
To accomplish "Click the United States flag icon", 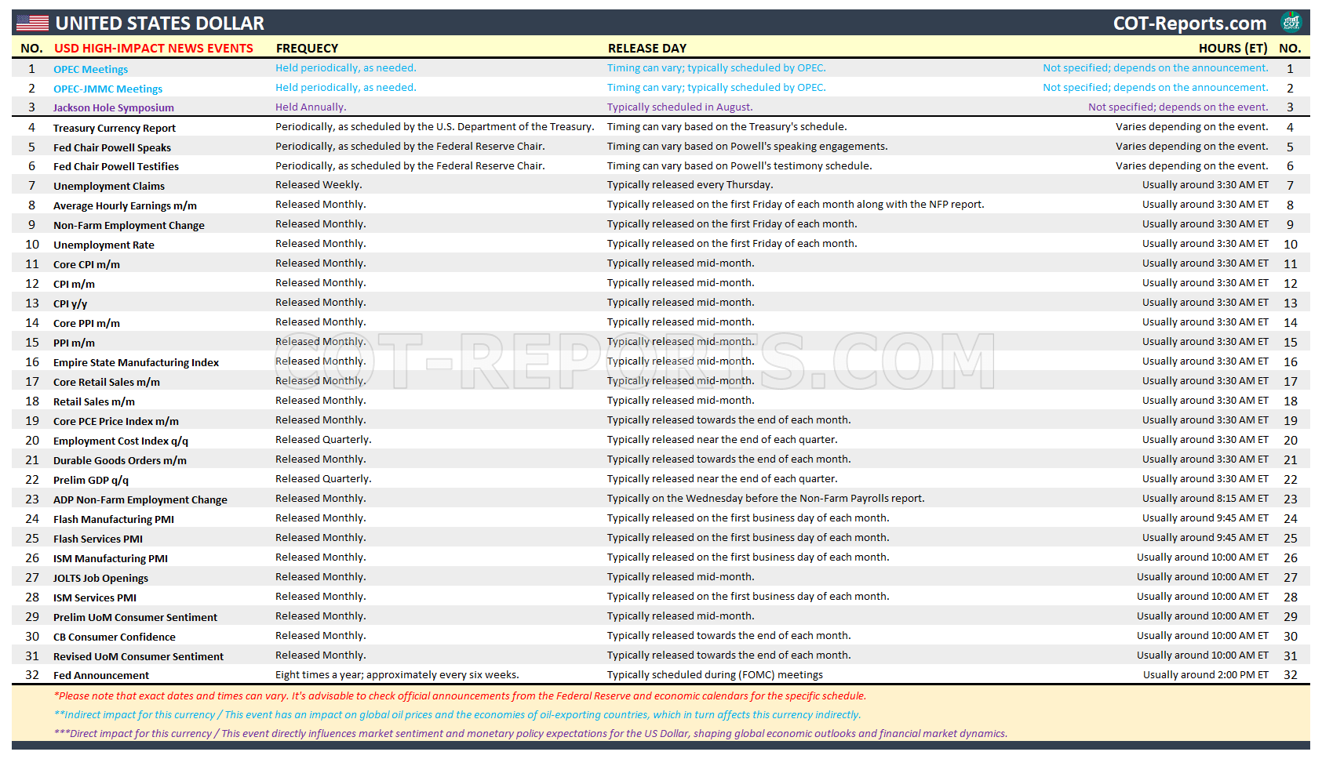I will coord(31,23).
